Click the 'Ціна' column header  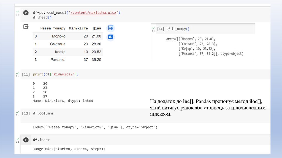click(97, 28)
